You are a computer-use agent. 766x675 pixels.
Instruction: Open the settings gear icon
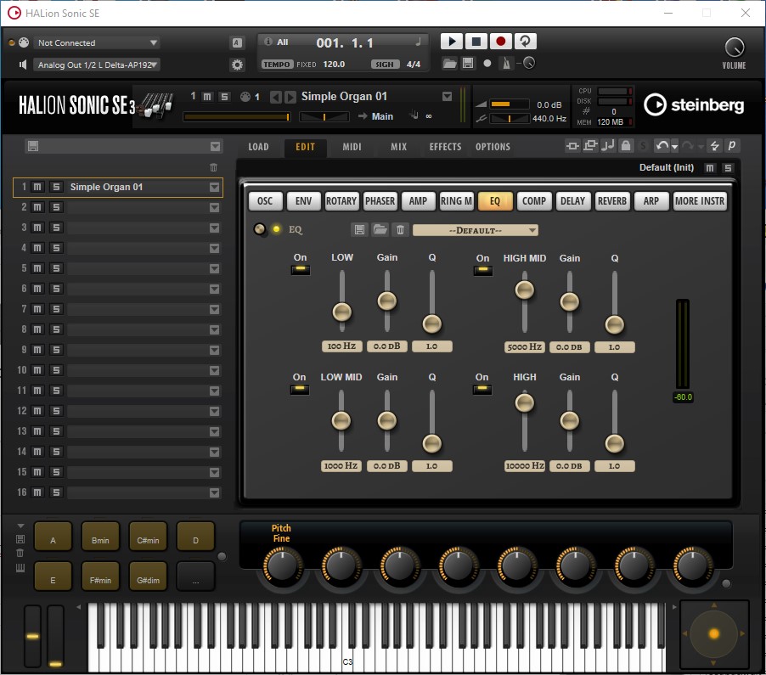click(237, 65)
